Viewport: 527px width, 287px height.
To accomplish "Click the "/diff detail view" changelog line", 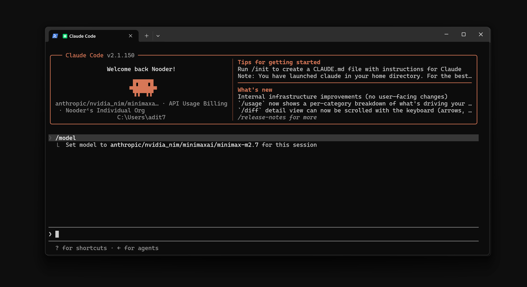I will coord(355,111).
